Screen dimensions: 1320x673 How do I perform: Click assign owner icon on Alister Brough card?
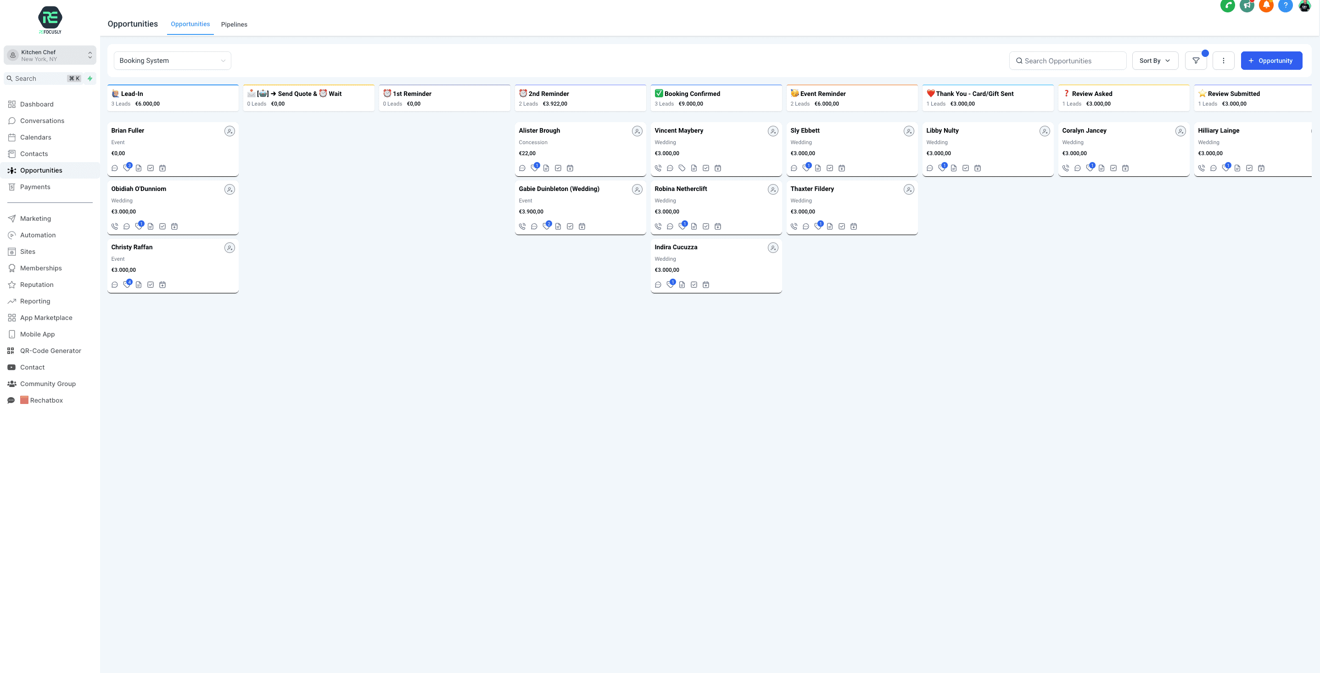[637, 131]
